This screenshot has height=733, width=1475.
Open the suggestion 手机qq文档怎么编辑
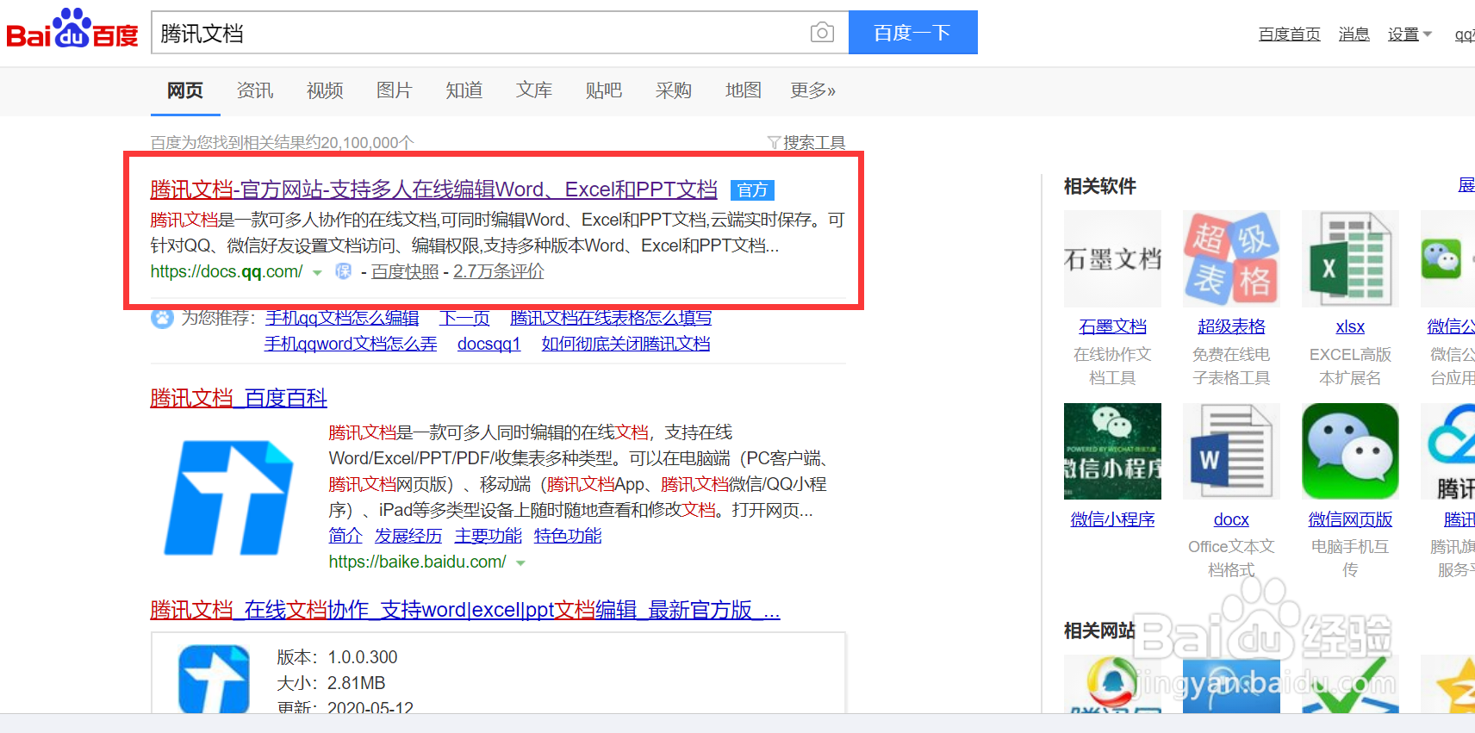(x=342, y=318)
